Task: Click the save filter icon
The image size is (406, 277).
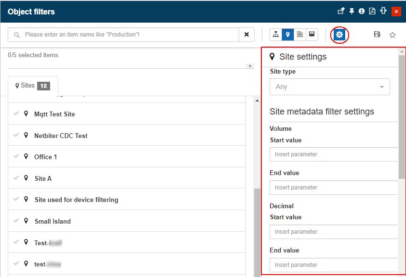Action: pos(377,35)
